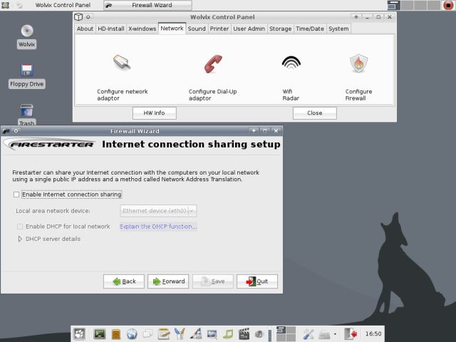The width and height of the screenshot is (456, 342).
Task: Launch Configure Dial-Up adaptor phone icon
Action: (x=212, y=63)
